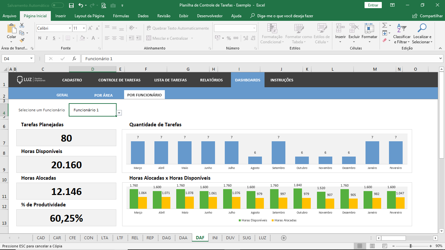
Task: Click the Cut scissors icon
Action: click(22, 25)
